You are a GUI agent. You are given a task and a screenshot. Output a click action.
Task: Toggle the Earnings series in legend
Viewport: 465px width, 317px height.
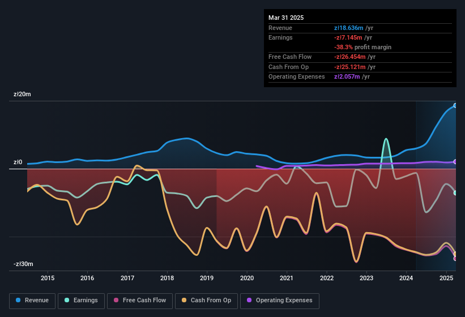[81, 301]
